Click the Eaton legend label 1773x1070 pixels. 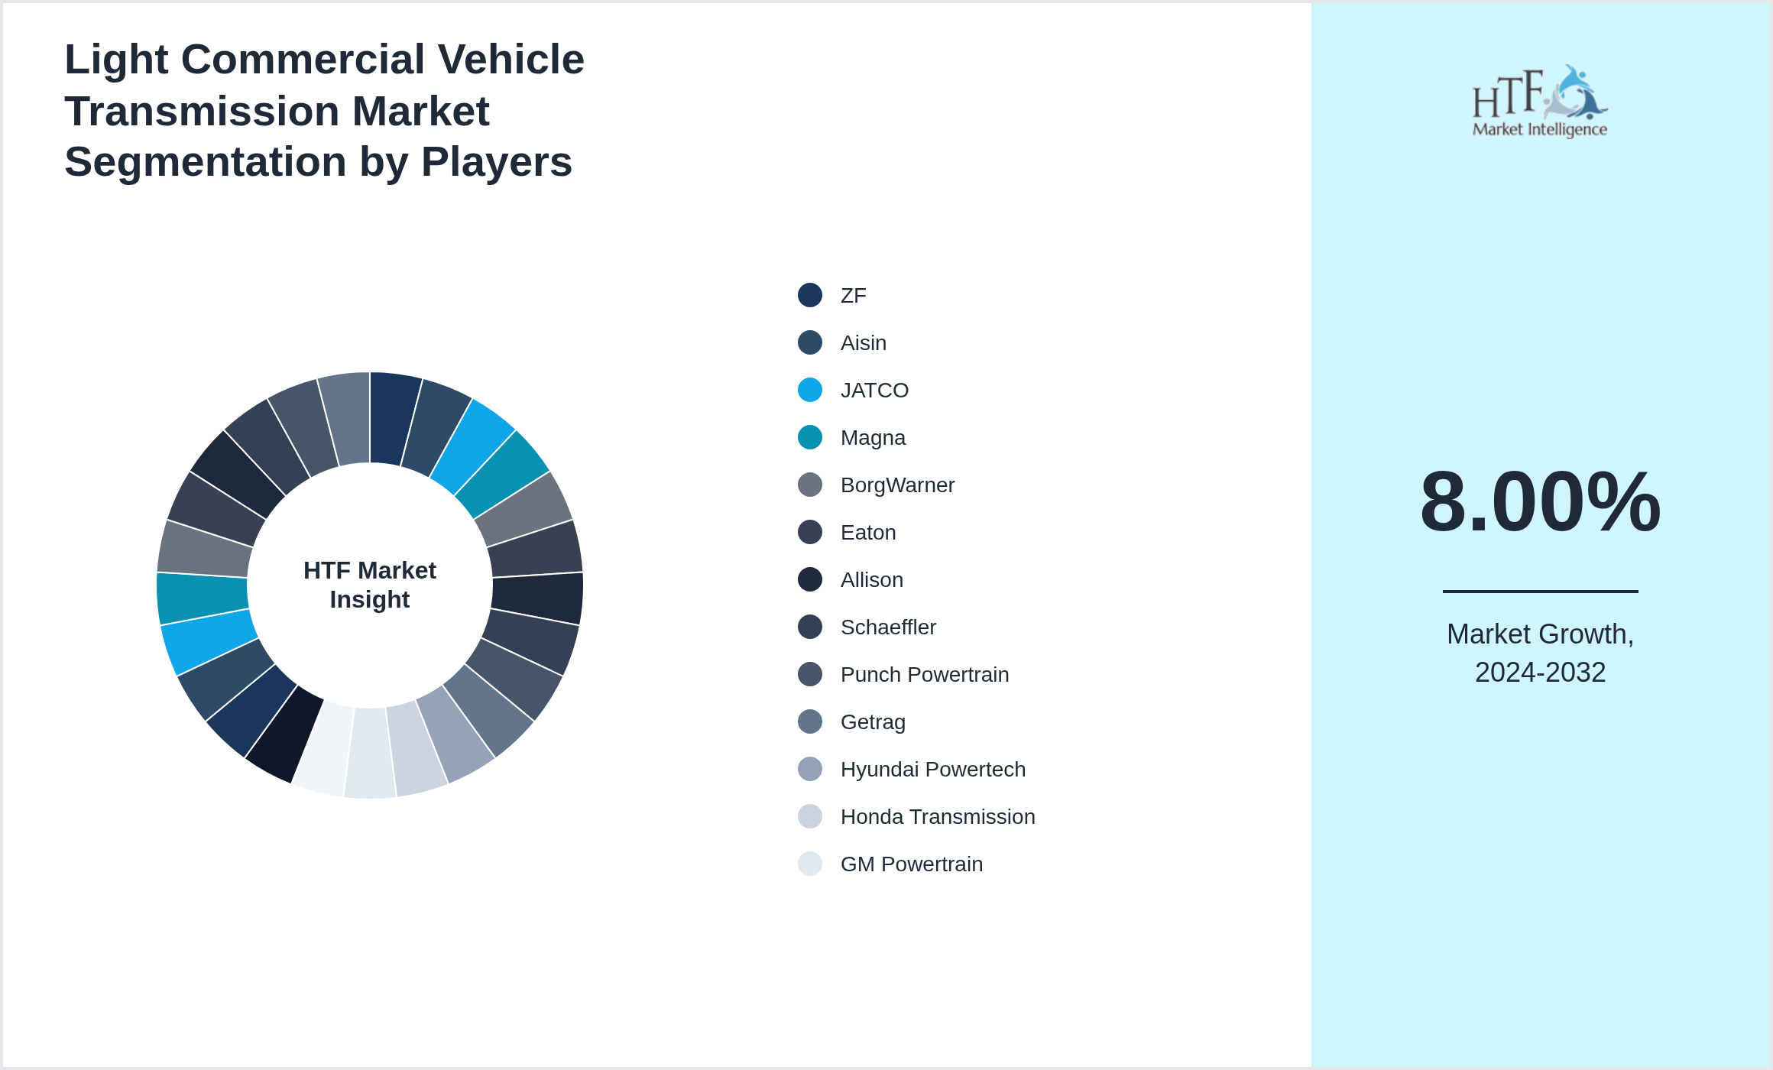868,533
